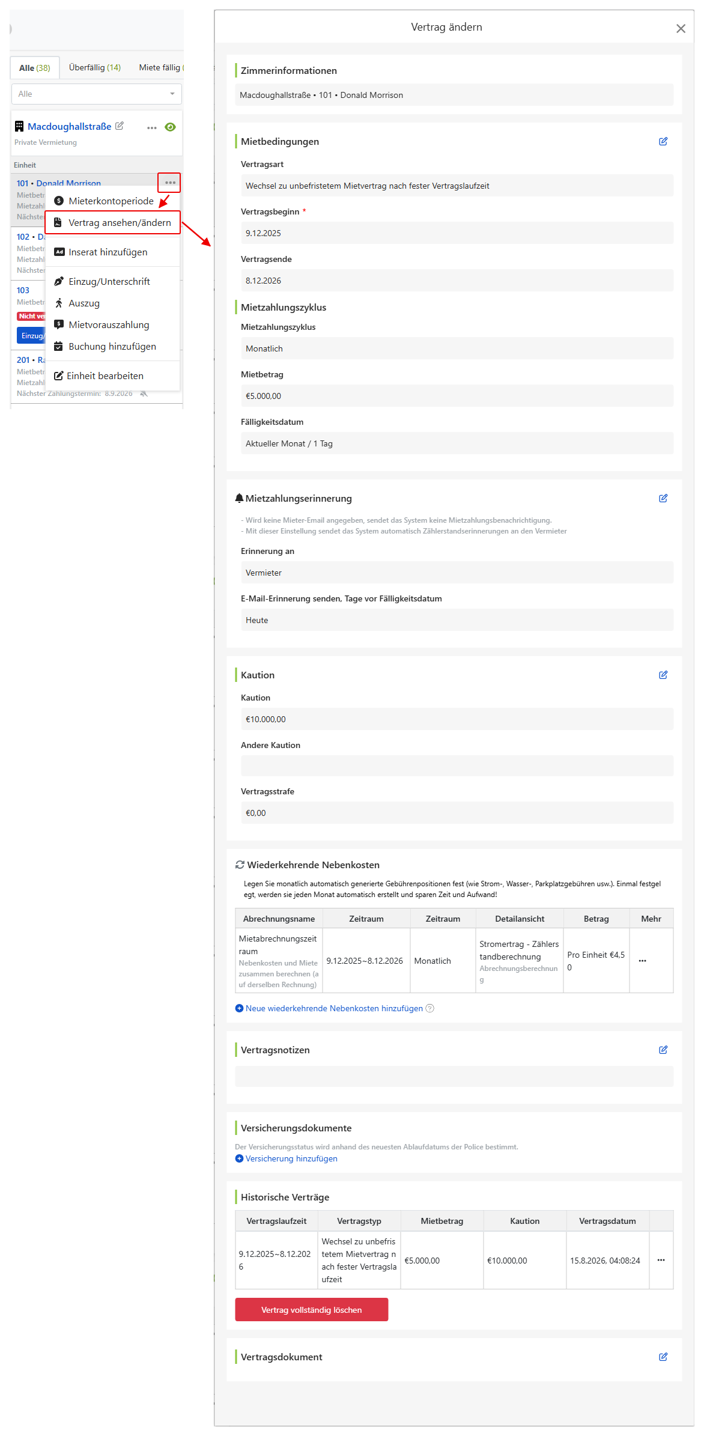Open the Alle filter dropdown
This screenshot has height=1436, width=704.
click(x=97, y=94)
